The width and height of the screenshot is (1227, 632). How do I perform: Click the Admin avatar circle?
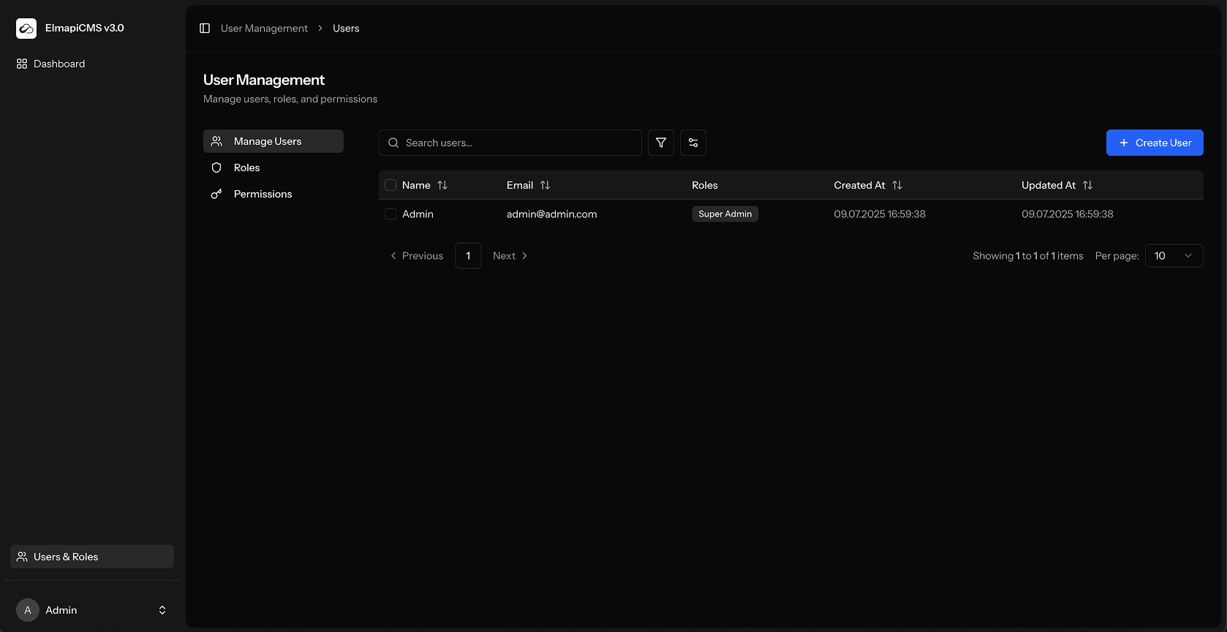(28, 610)
